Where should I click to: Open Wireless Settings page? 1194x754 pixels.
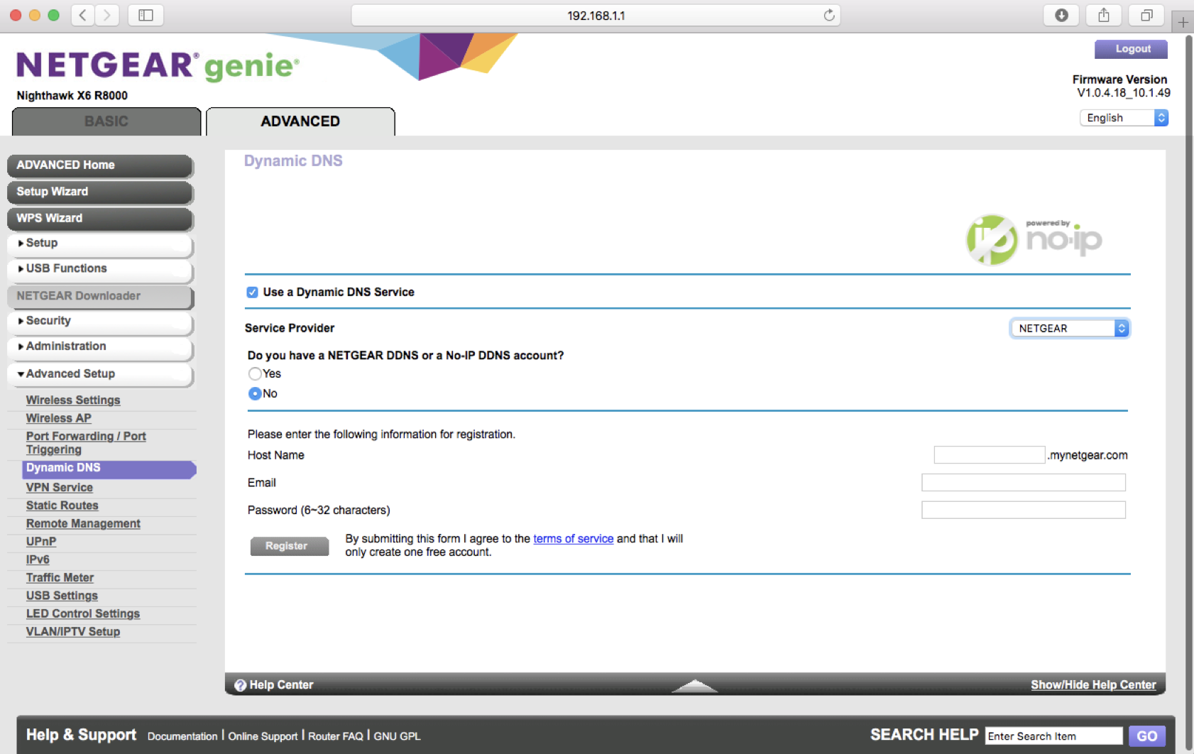[73, 400]
